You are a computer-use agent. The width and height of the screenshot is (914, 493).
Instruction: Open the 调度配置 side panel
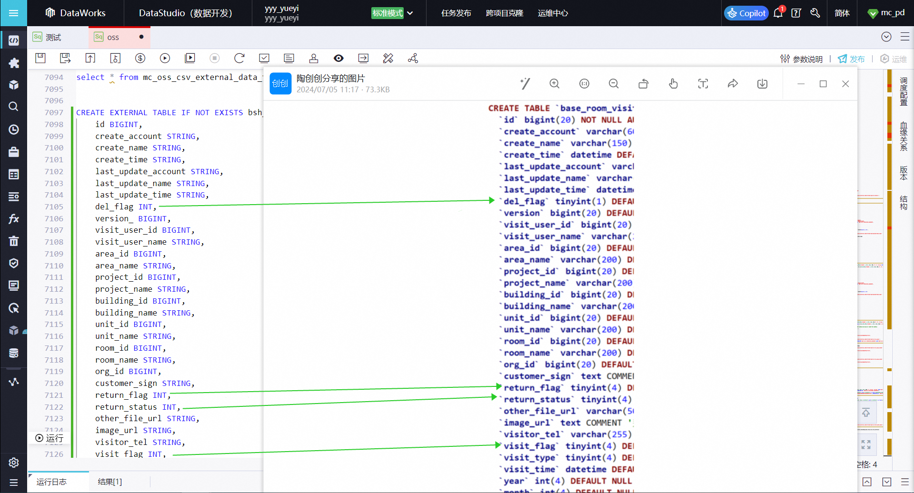tap(904, 91)
